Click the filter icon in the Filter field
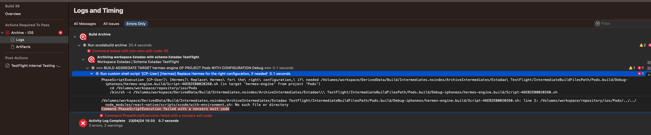The image size is (651, 135). pos(598,24)
